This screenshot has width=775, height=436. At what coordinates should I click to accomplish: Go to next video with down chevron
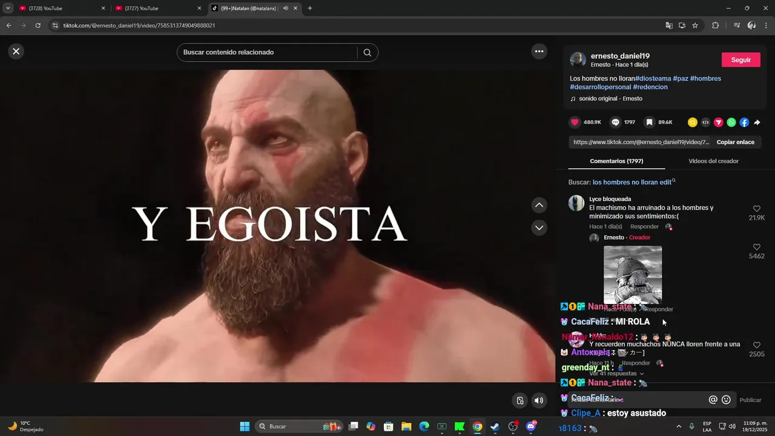point(539,228)
